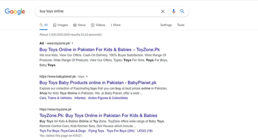This screenshot has width=258, height=140.
Task: Open ad result 'Buy Toys Online in Pakistan For Kids & Babies – ToyZone.Pk'
Action: 100,50
